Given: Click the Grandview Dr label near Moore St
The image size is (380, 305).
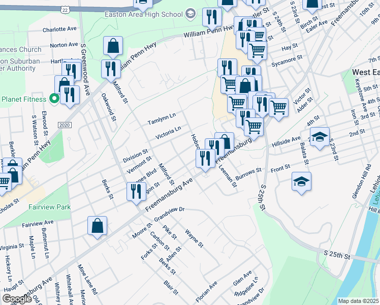Looking at the screenshot, I should 169,215.
